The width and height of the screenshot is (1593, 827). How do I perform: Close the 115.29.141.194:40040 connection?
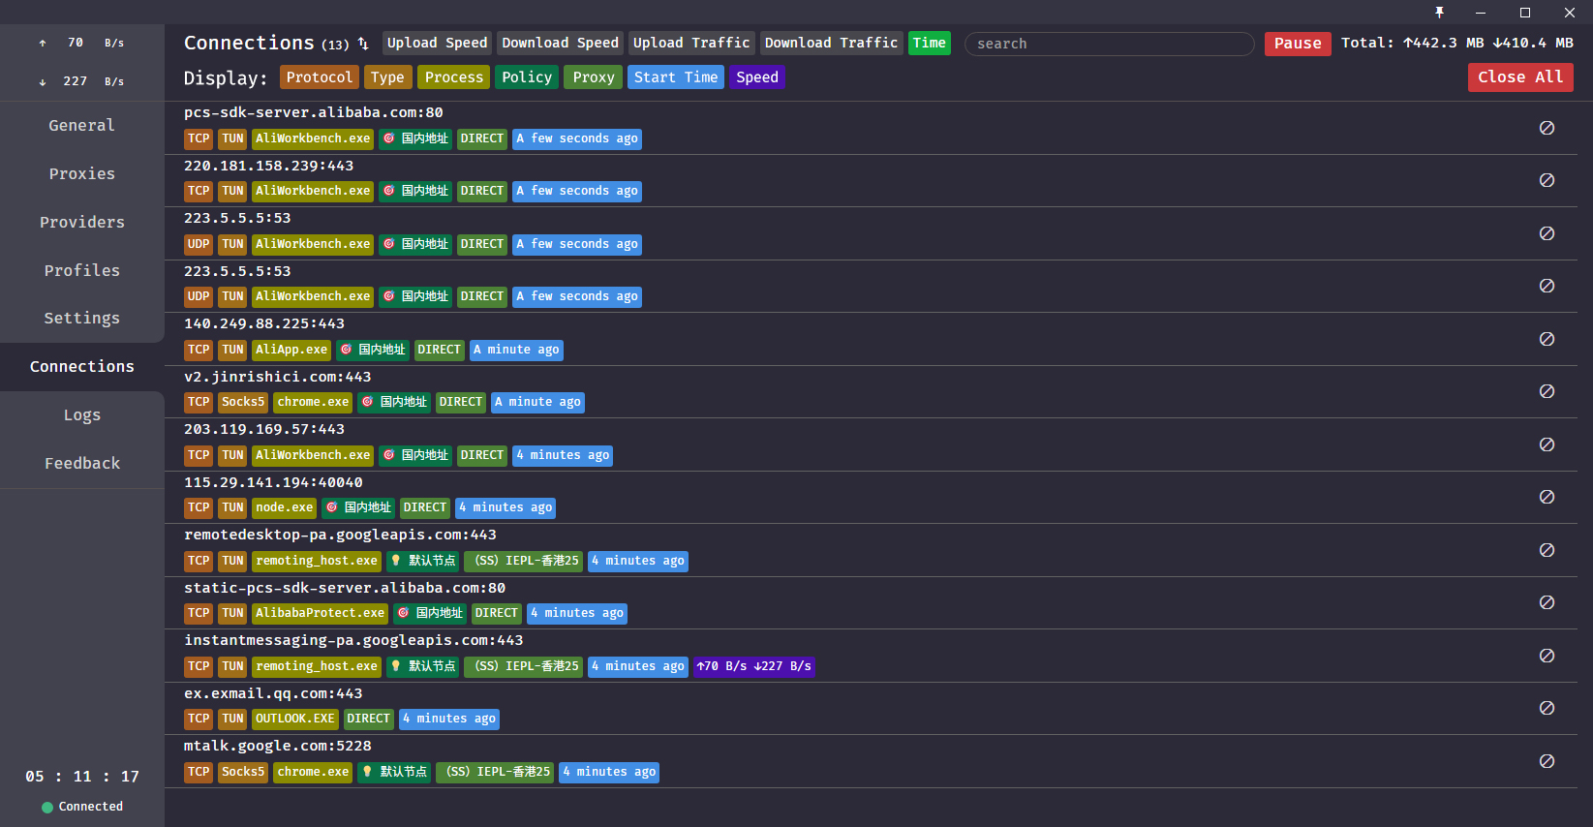tap(1547, 497)
